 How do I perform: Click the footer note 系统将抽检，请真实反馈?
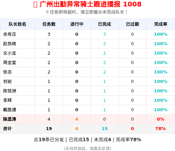pos(87,149)
